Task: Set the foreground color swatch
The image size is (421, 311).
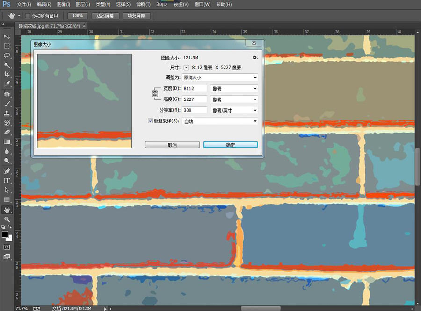Action: pos(5,234)
